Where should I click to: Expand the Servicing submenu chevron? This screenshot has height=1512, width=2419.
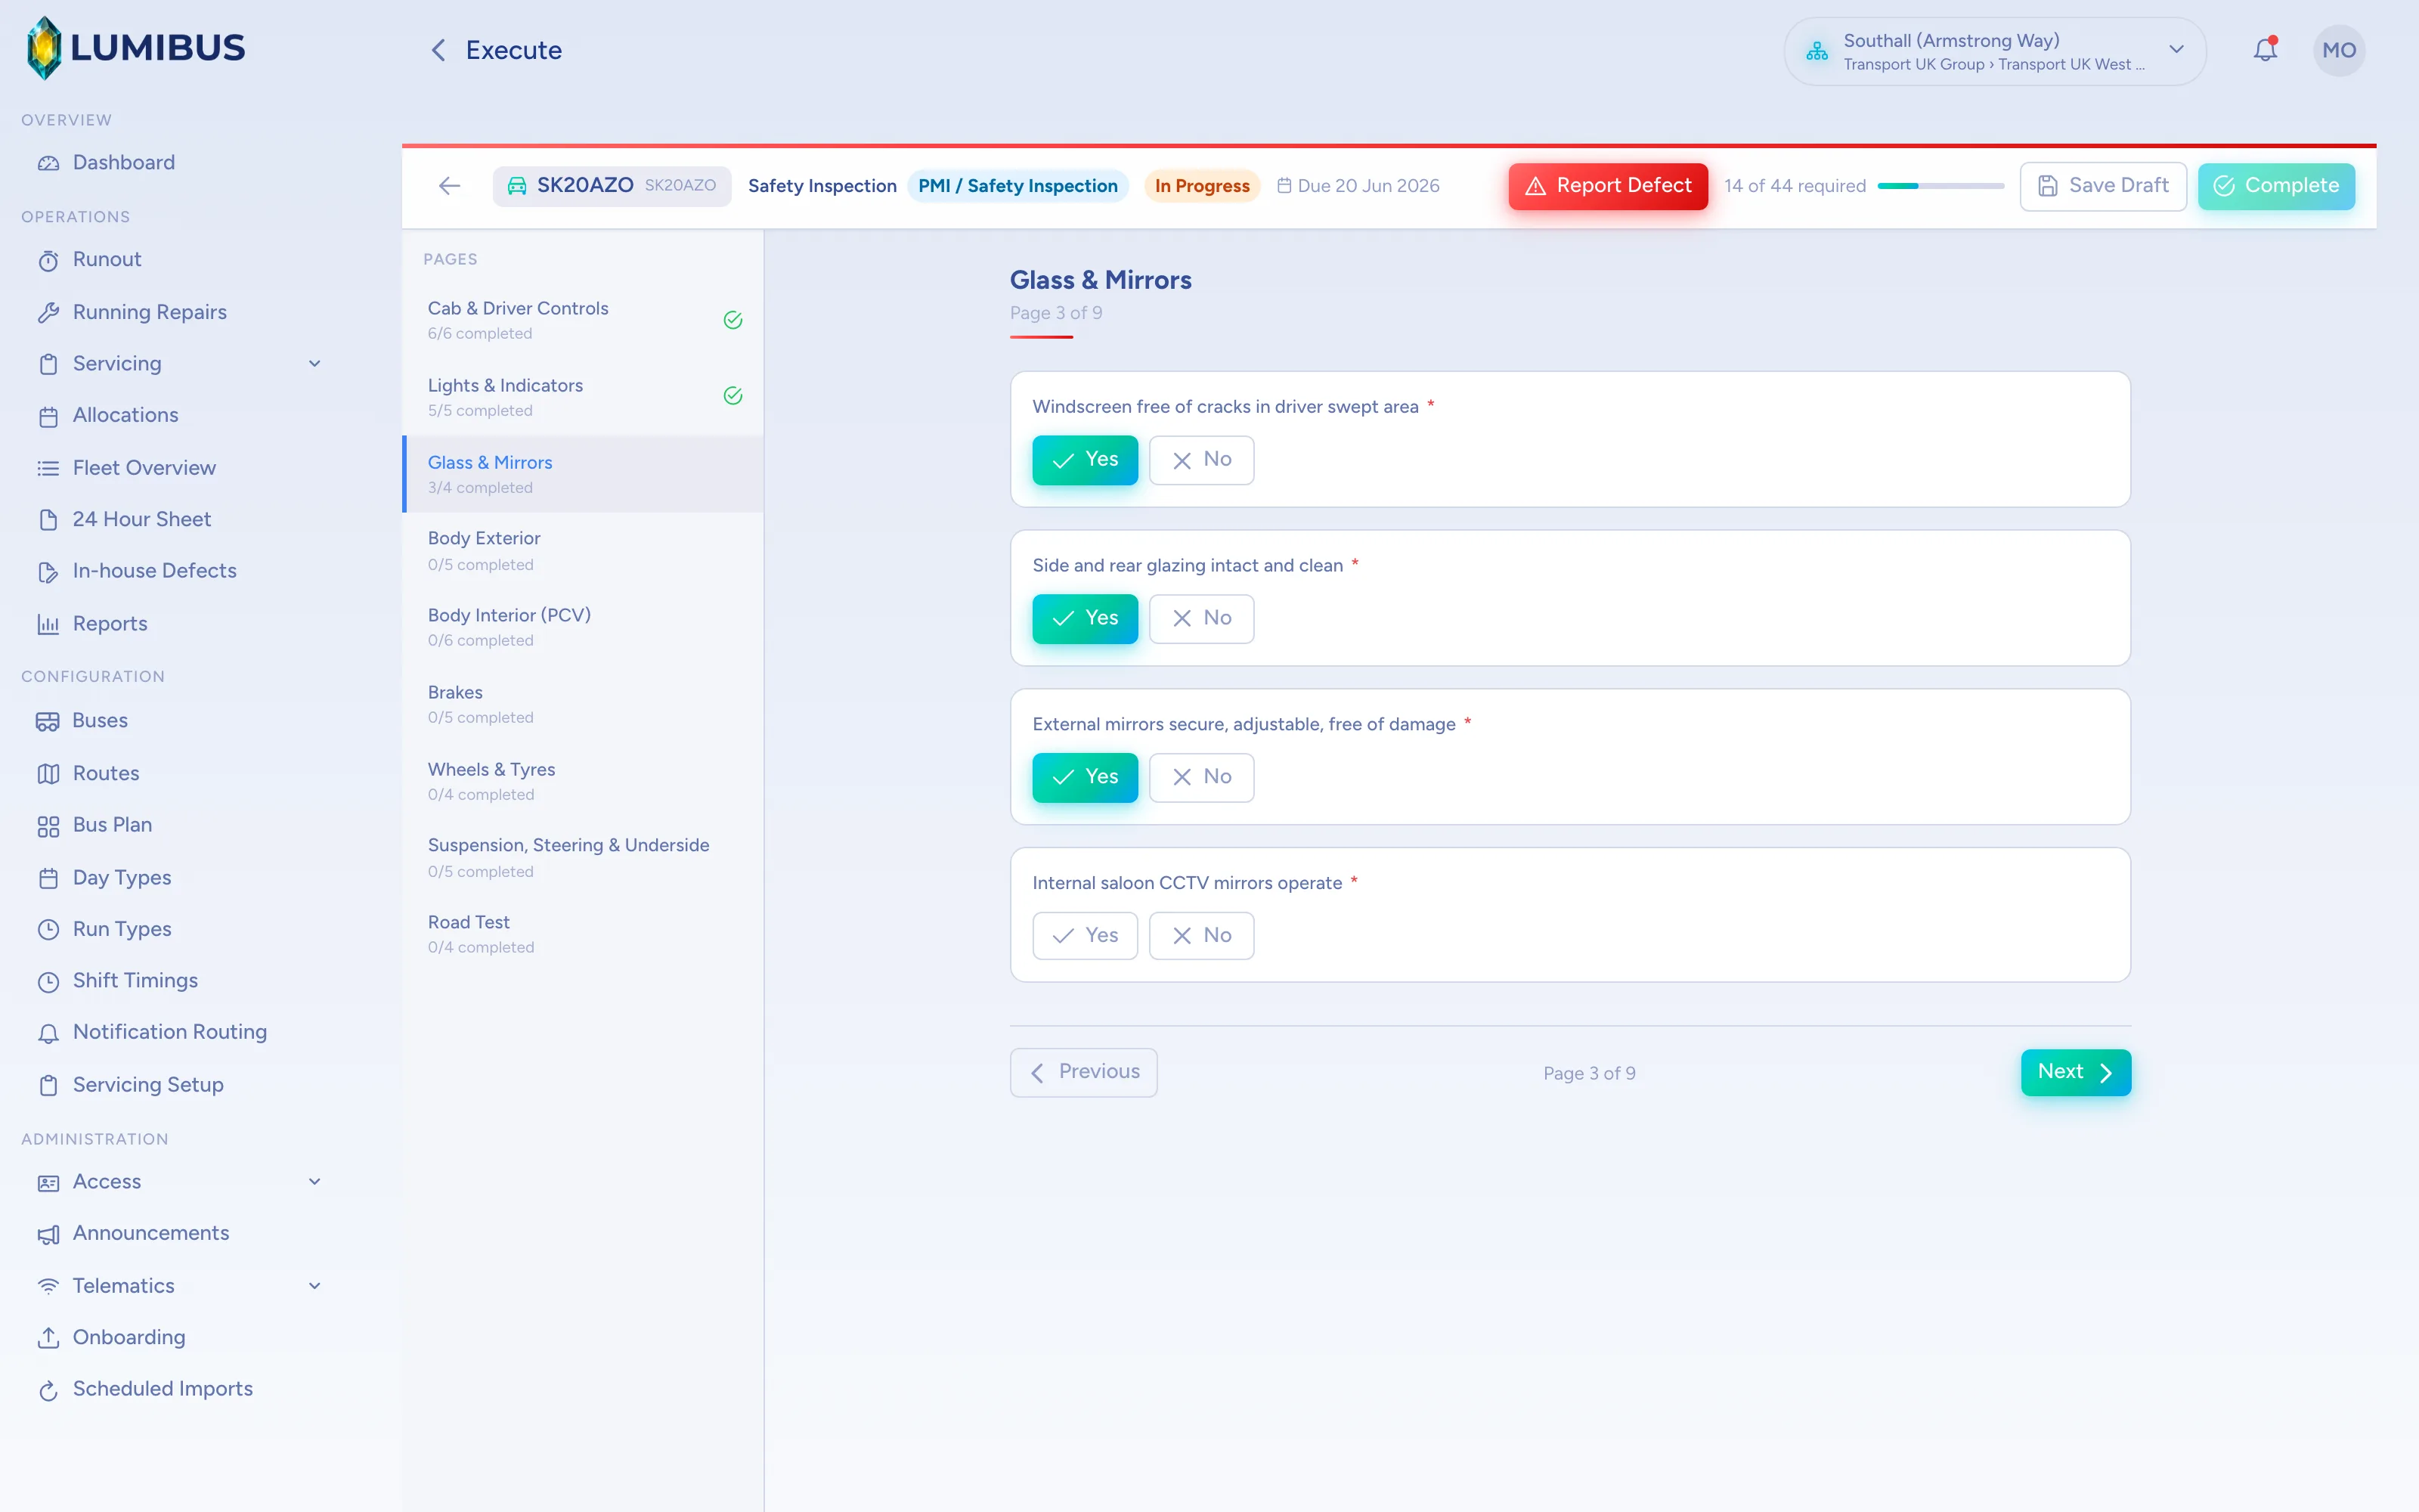315,364
